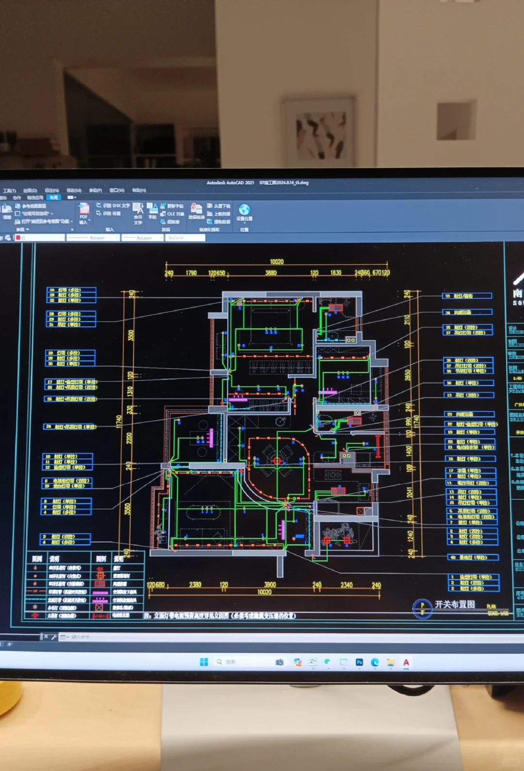Close the command line with X
524x771 pixels.
pyautogui.click(x=46, y=636)
